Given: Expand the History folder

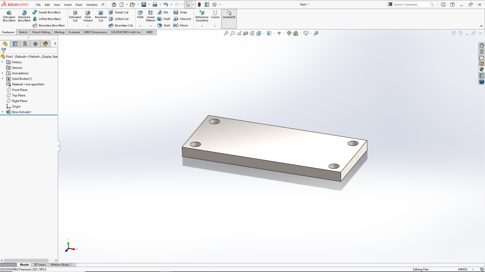Looking at the screenshot, I should pyautogui.click(x=3, y=62).
